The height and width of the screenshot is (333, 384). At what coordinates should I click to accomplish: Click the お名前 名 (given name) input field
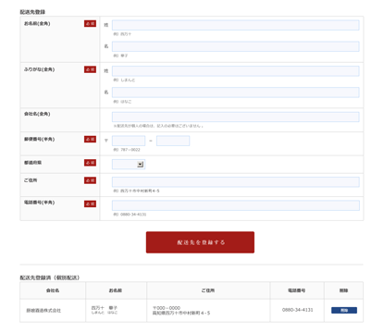point(236,46)
